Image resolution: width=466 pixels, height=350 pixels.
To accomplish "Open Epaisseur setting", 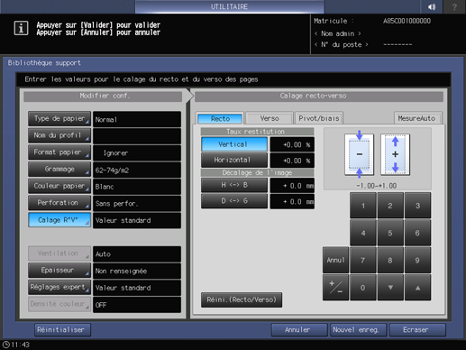I will coord(59,270).
